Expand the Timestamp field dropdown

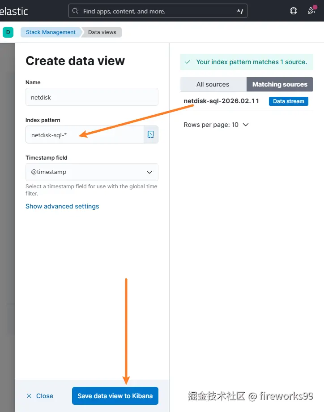tap(92, 172)
